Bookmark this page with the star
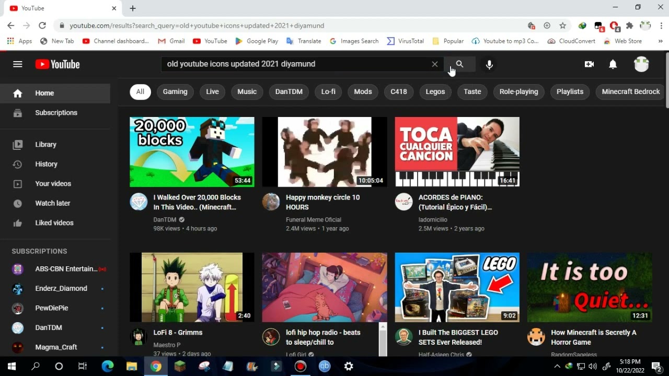 click(562, 26)
